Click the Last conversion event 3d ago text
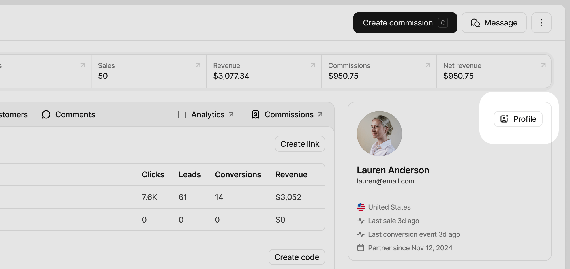Viewport: 570px width, 269px height. click(x=414, y=234)
